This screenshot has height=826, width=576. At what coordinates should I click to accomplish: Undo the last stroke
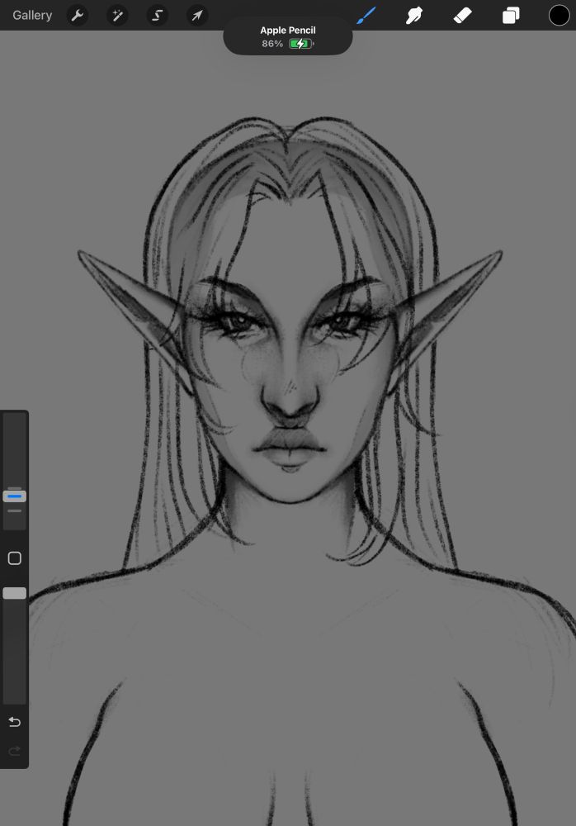[x=15, y=722]
